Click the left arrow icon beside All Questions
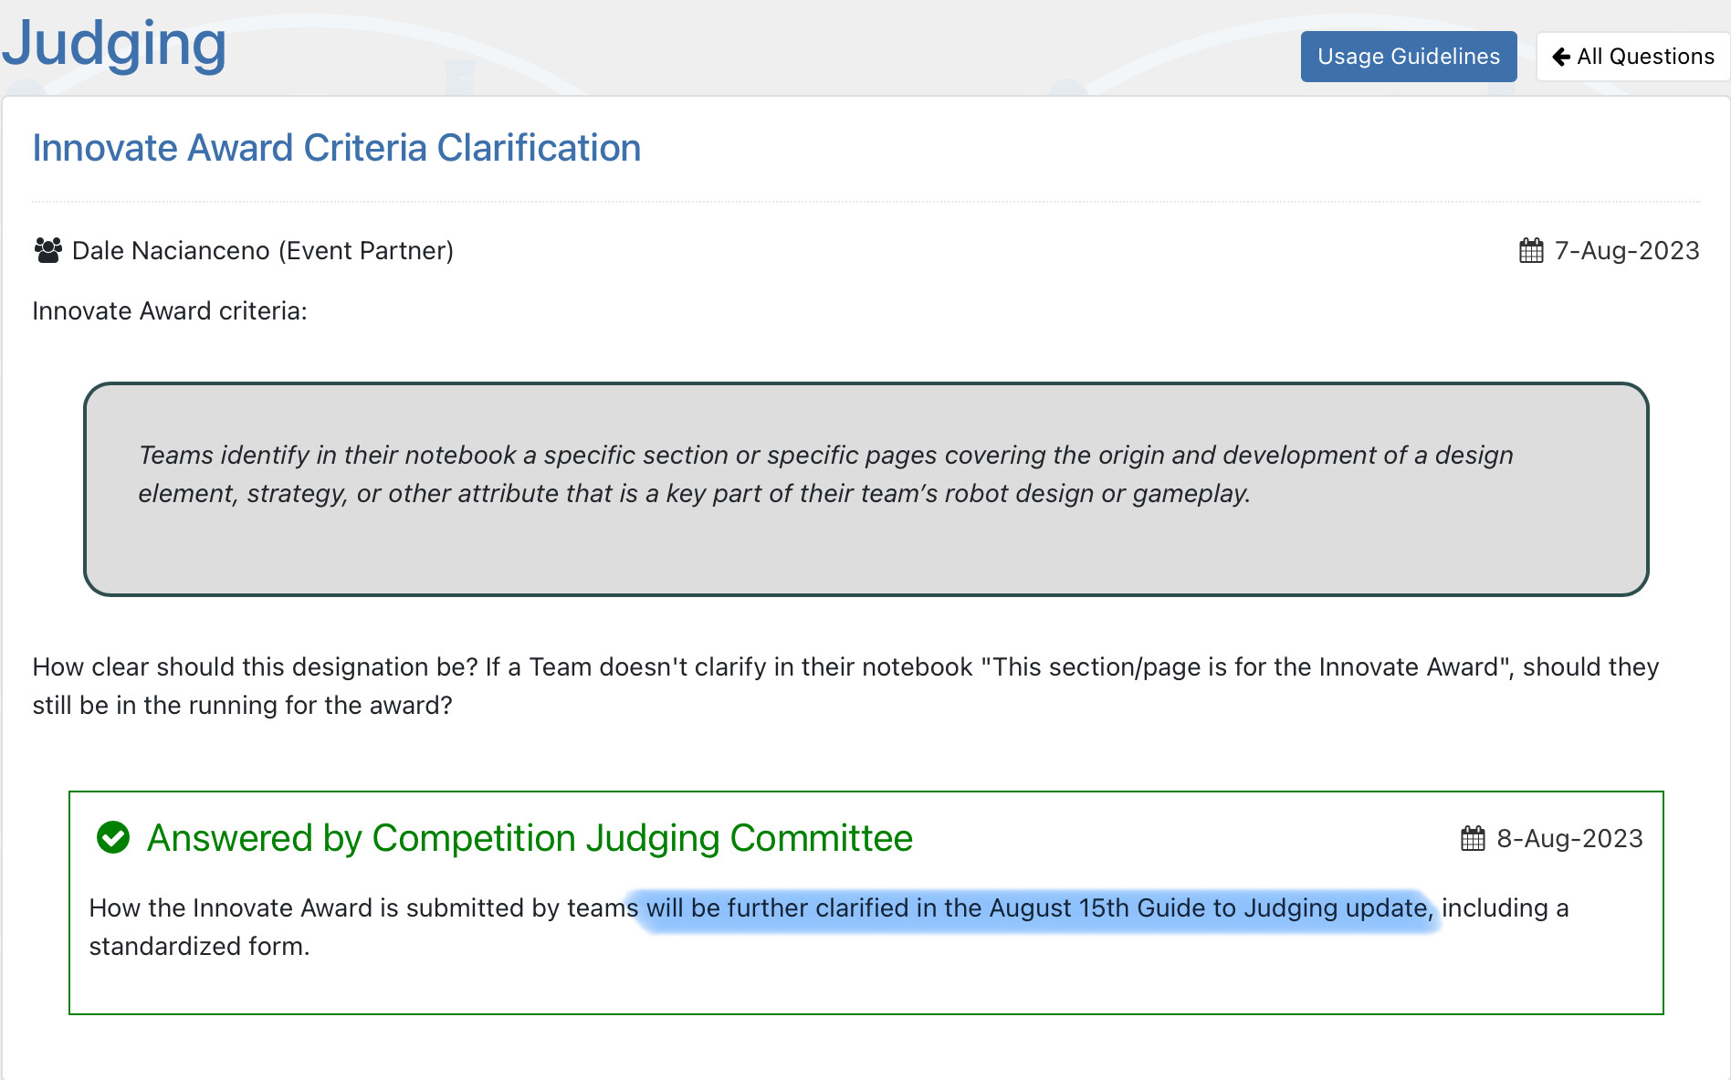 (x=1561, y=57)
